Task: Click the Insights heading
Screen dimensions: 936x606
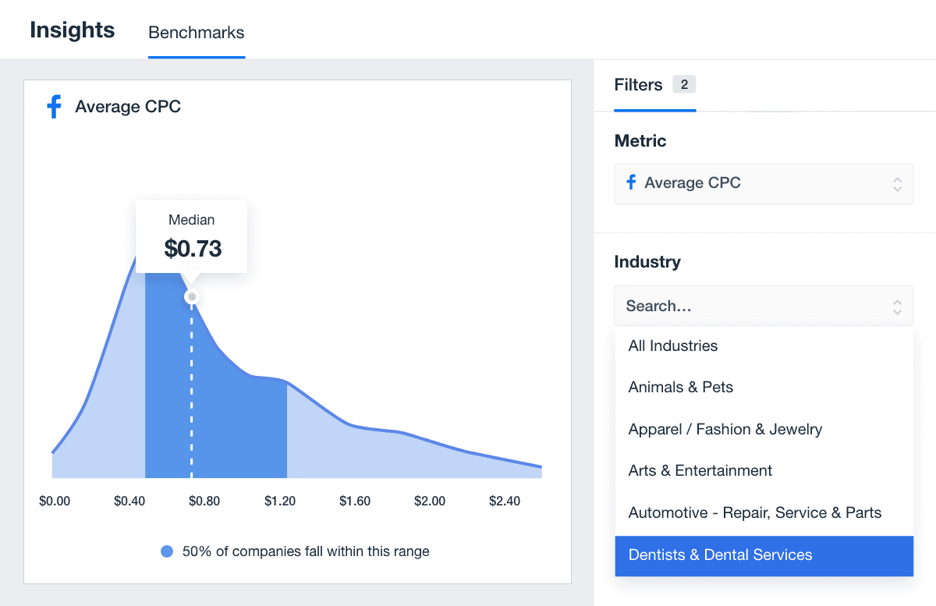Action: point(73,30)
